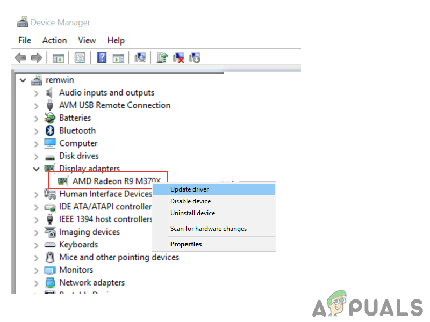Click the Forward arrow toolbar button
Viewport: 430px width, 322px height.
click(x=37, y=58)
